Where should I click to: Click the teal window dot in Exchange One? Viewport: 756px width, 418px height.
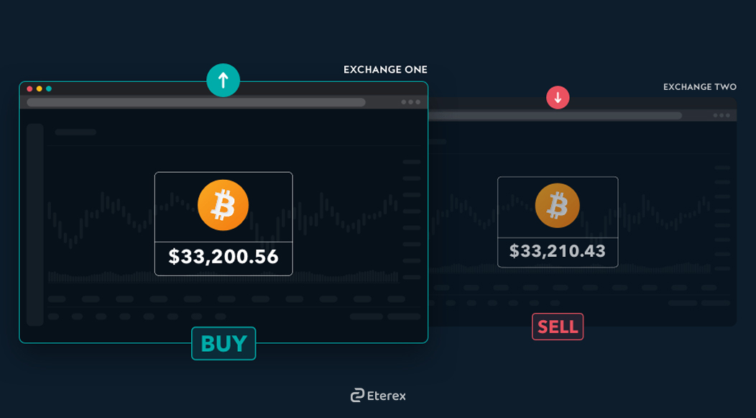(49, 88)
